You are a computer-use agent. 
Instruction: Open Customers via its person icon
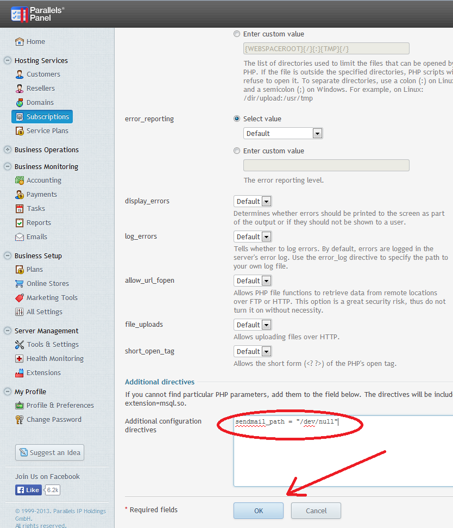pyautogui.click(x=20, y=74)
